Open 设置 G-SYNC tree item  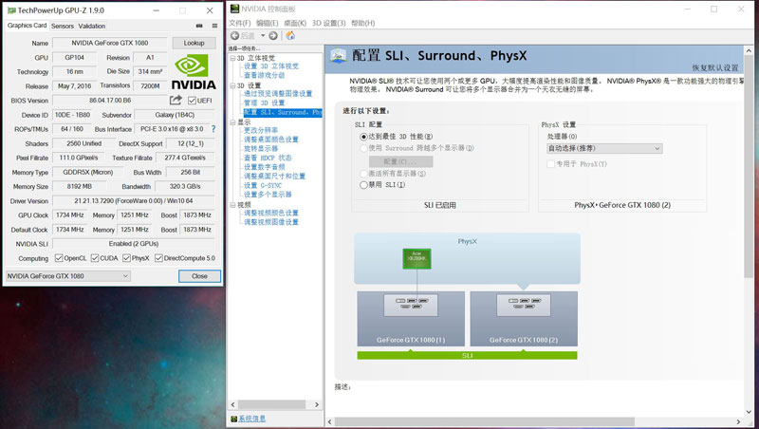(x=263, y=185)
